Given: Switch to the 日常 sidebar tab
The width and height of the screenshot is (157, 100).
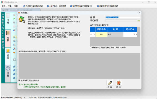Looking at the screenshot, I should (8, 21).
